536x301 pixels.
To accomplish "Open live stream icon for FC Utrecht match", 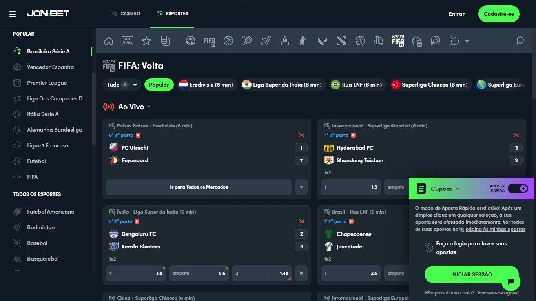I will pos(138,135).
